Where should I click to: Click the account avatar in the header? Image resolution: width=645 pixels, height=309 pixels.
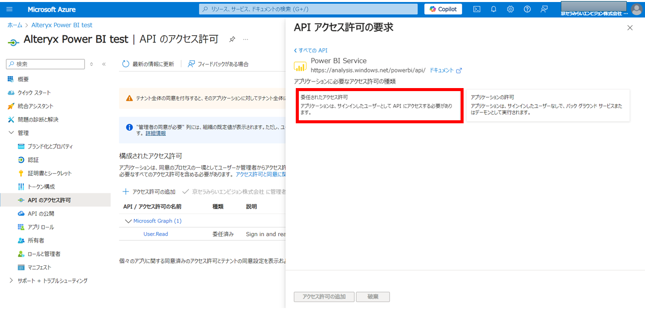[636, 9]
